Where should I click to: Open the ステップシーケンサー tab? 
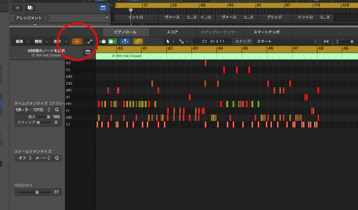coord(220,32)
